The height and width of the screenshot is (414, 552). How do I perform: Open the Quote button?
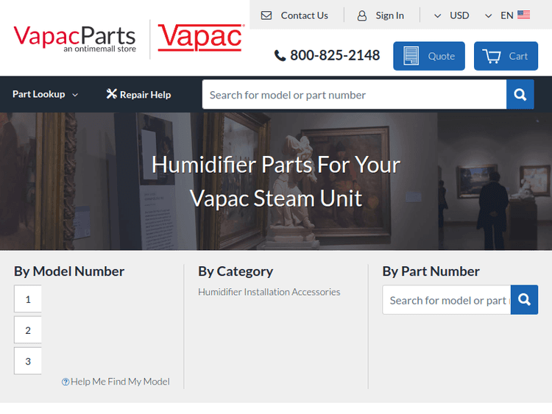point(429,56)
